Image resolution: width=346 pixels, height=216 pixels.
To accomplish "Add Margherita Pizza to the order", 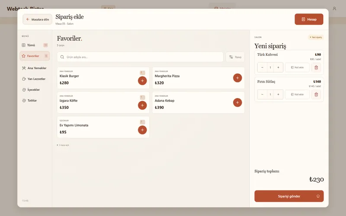I will point(237,78).
